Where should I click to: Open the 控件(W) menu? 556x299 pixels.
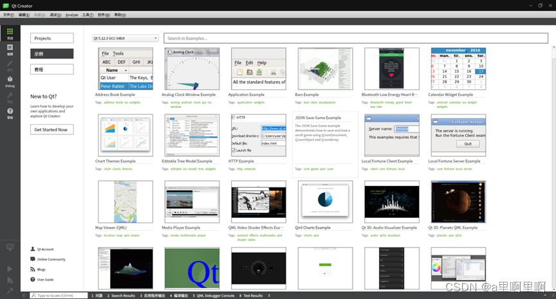click(104, 15)
